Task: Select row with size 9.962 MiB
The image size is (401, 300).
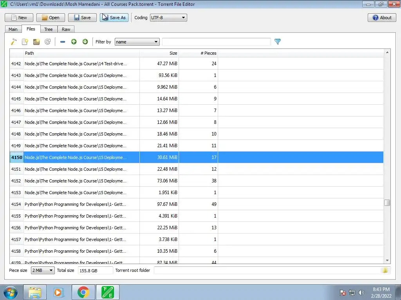Action: point(197,87)
